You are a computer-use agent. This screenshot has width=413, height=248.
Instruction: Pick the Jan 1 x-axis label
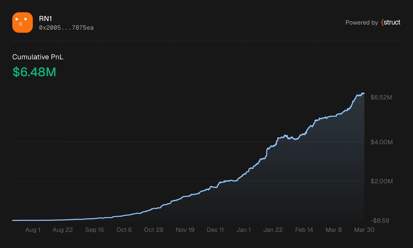(x=243, y=230)
